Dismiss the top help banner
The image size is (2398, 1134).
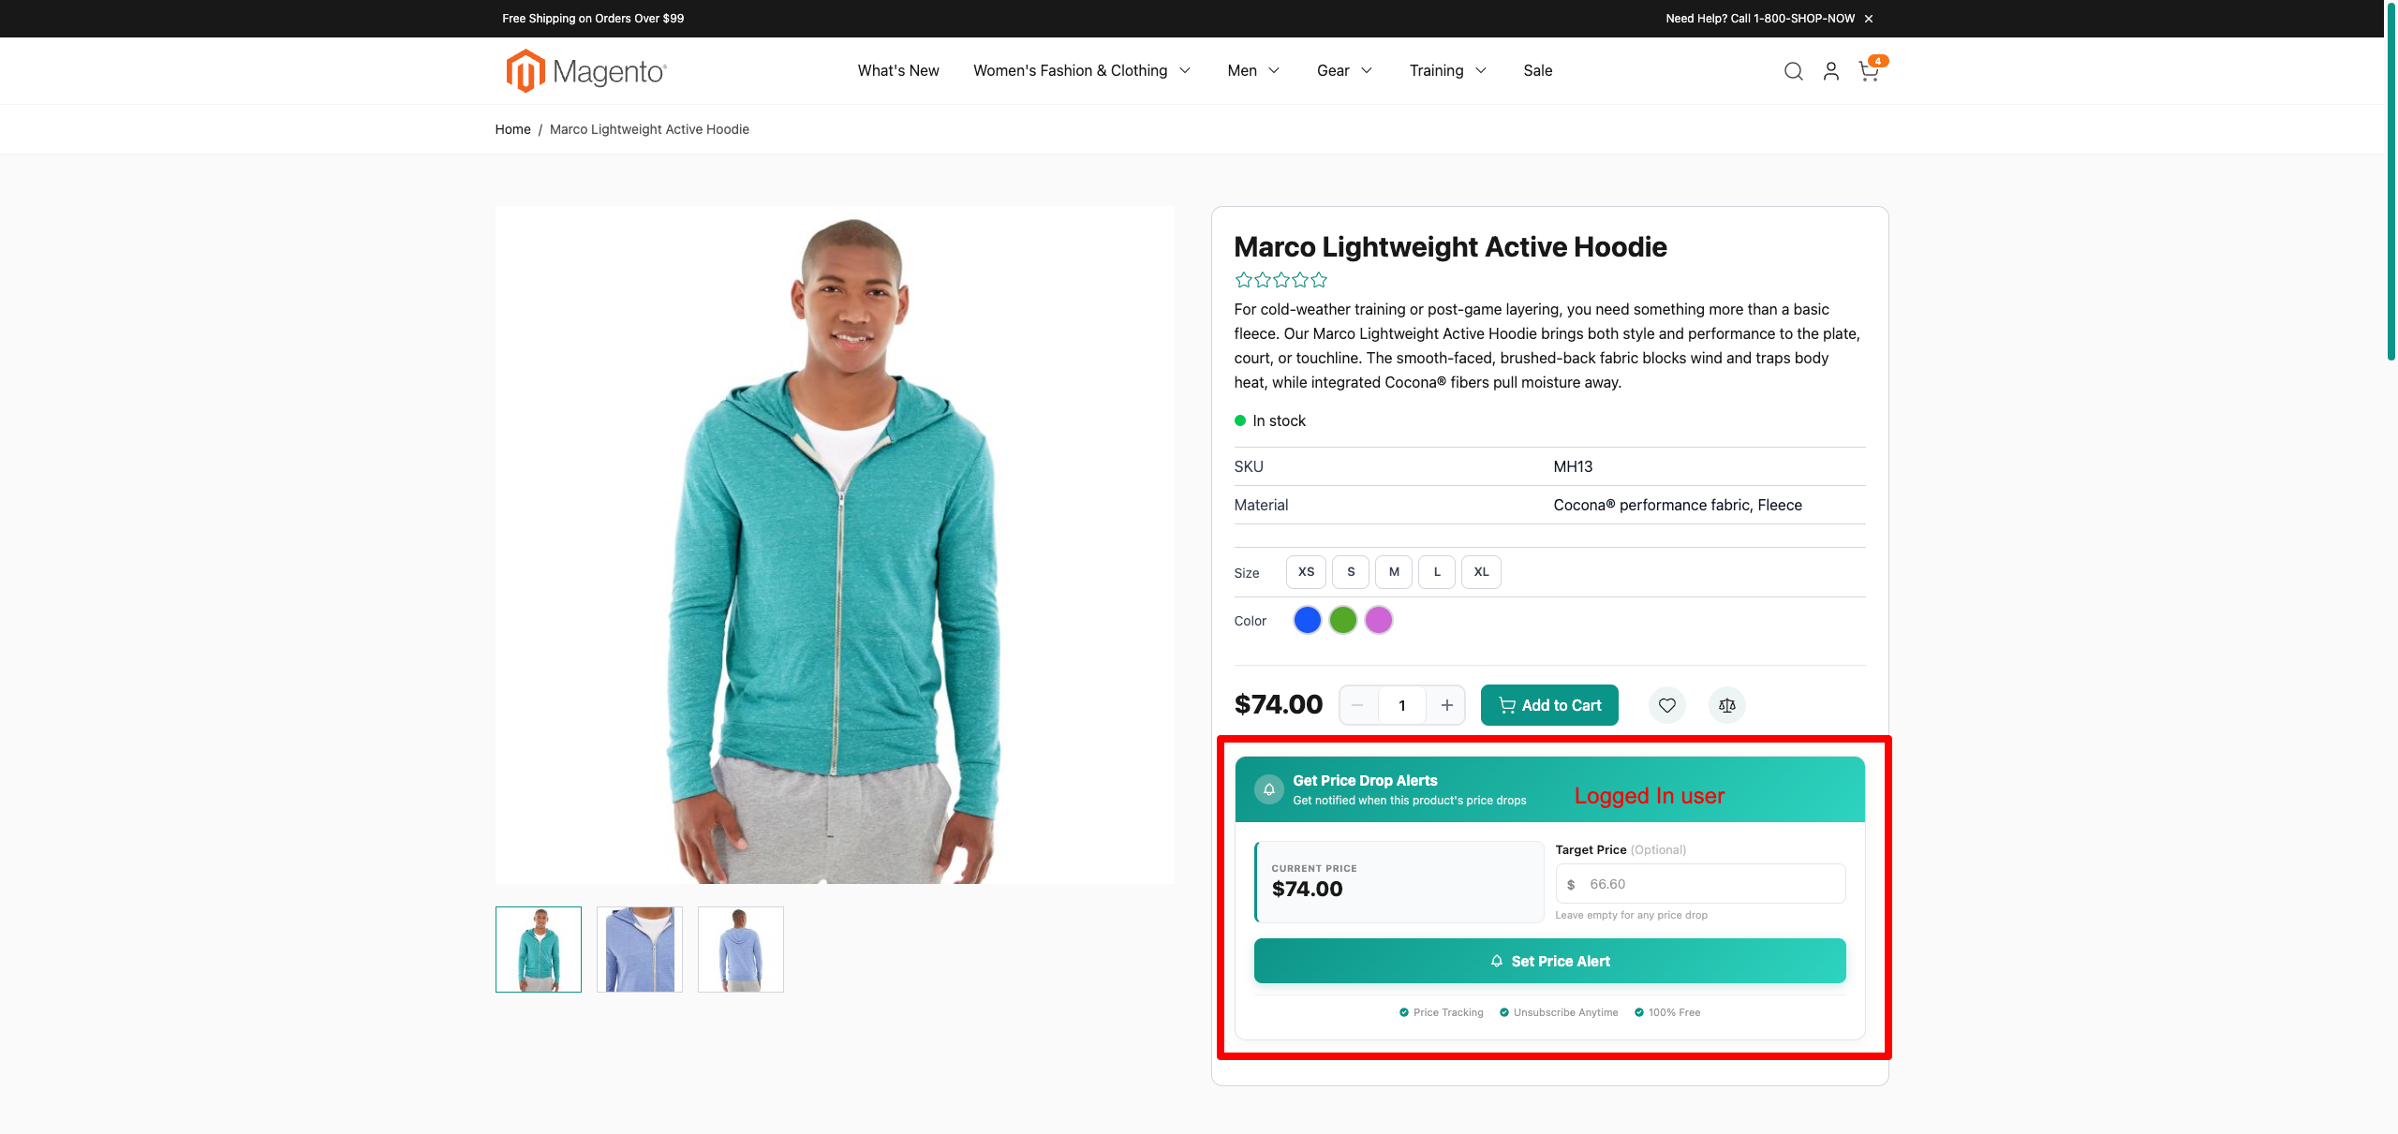[1868, 19]
